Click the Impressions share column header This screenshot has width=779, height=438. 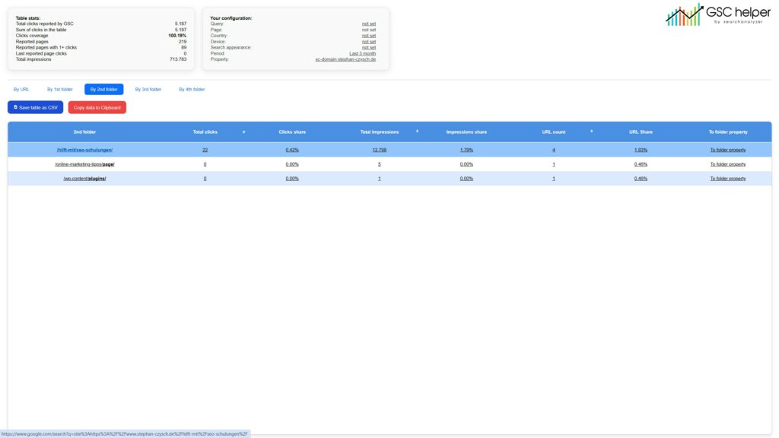tap(466, 132)
